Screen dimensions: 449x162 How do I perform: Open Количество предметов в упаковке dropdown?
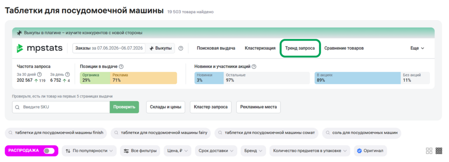(310, 151)
